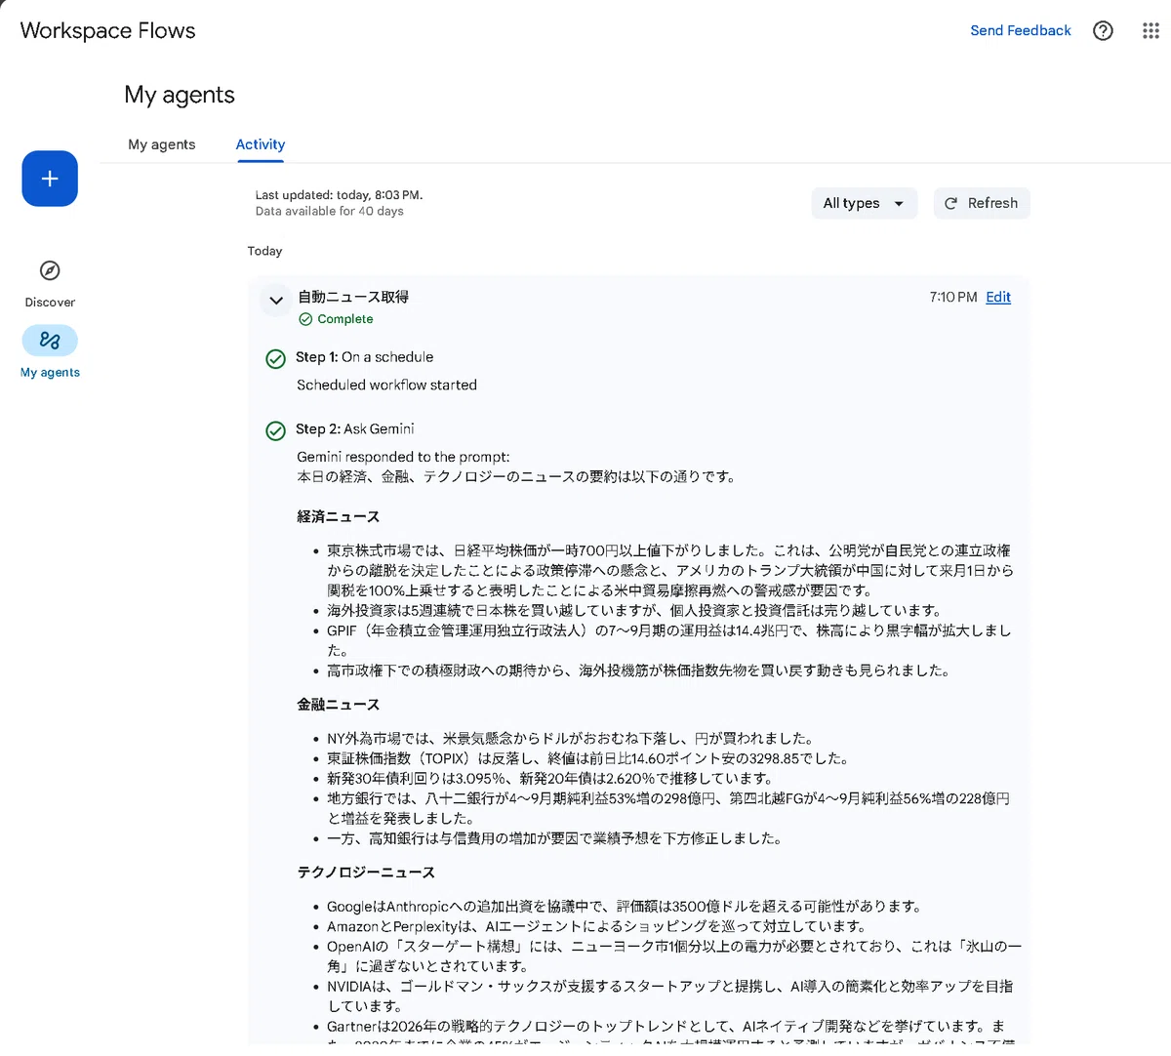Click the Send Feedback link
Image resolution: width=1171 pixels, height=1056 pixels.
pos(1021,30)
